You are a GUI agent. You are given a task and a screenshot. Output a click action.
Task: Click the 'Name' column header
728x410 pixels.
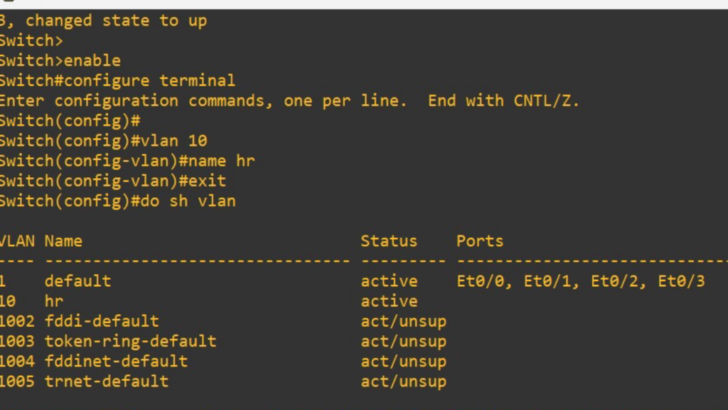pyautogui.click(x=63, y=241)
